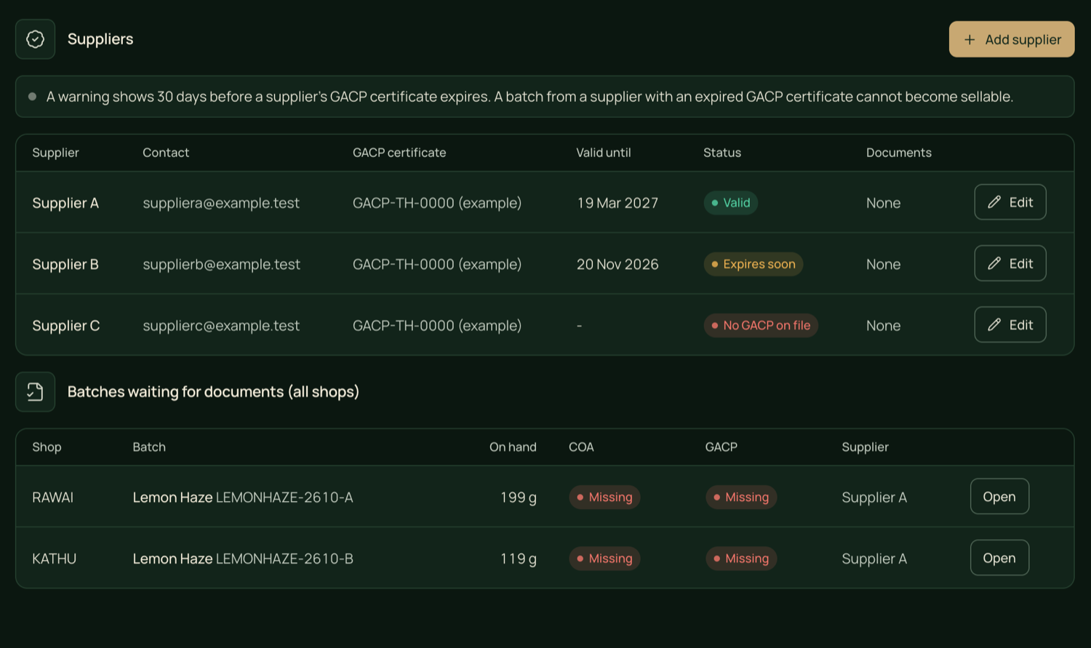This screenshot has width=1091, height=648.
Task: Click the No GACP on file badge
Action: tap(761, 326)
